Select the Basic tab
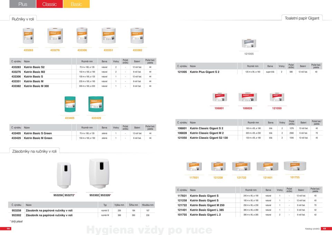 click(x=76, y=4)
